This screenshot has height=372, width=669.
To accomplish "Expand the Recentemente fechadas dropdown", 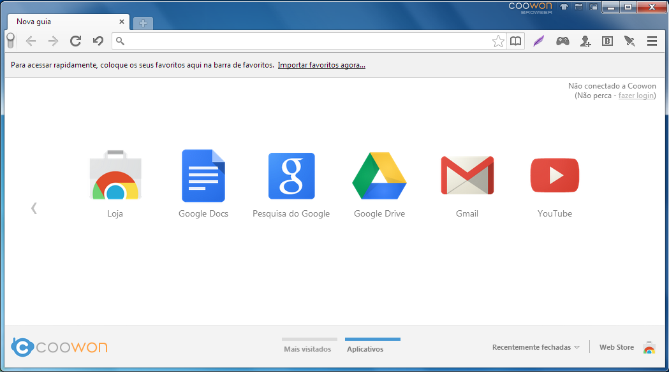I will (536, 347).
